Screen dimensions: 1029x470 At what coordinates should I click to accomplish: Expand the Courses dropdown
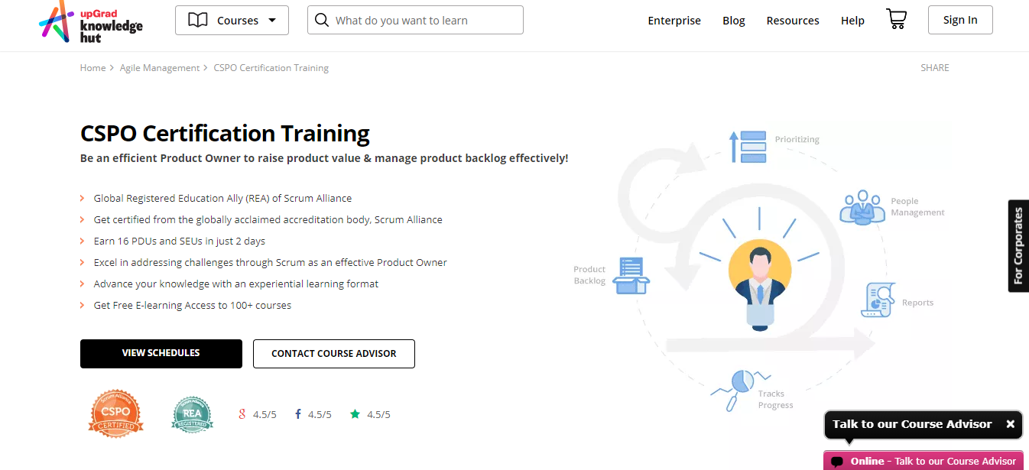pyautogui.click(x=232, y=21)
